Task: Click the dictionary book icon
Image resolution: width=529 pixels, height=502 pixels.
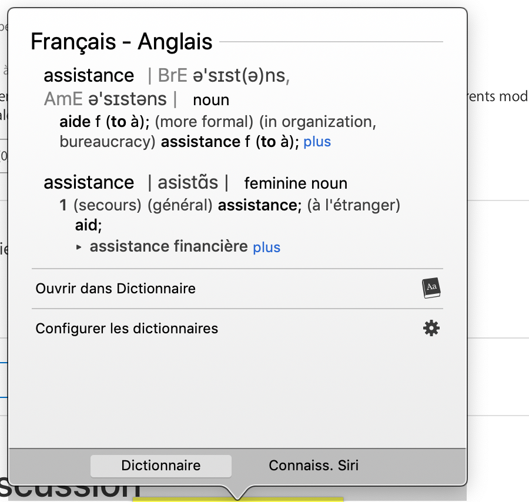Action: click(x=431, y=289)
